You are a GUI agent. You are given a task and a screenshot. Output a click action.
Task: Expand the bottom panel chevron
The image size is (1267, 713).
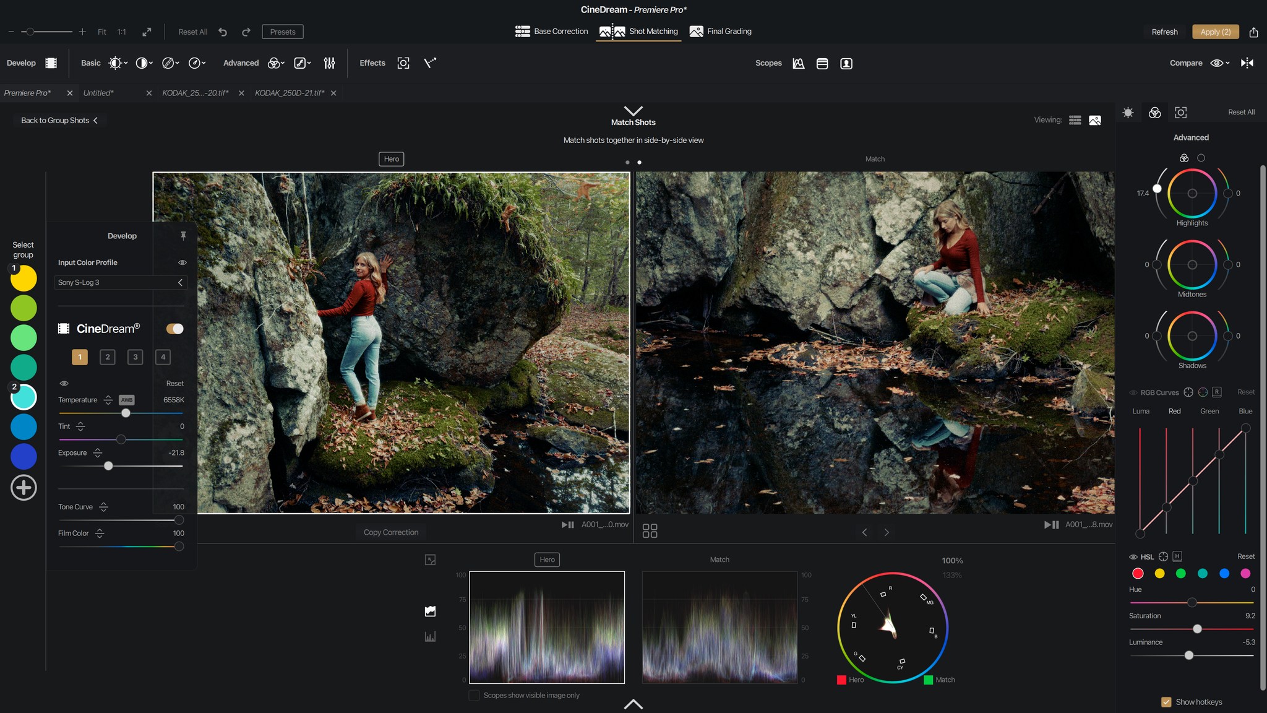coord(633,704)
